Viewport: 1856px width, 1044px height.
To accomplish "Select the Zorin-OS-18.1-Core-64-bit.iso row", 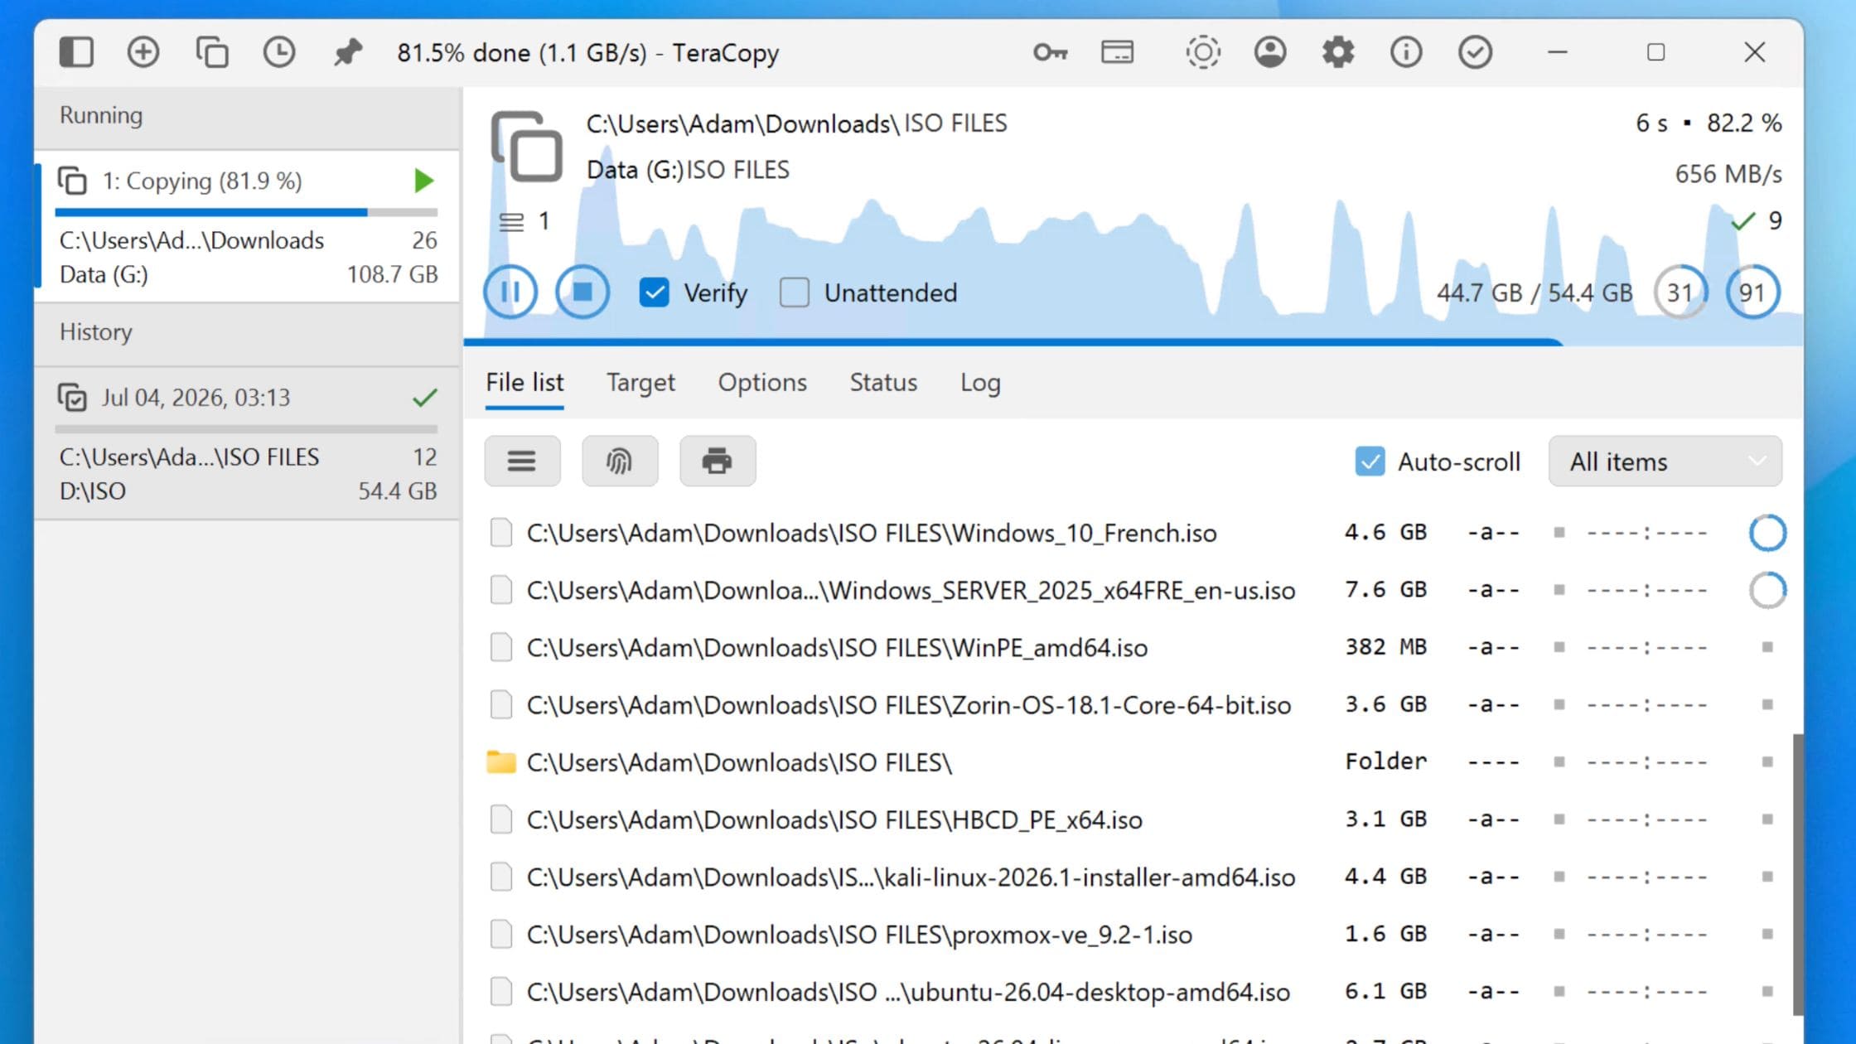I will click(1133, 704).
